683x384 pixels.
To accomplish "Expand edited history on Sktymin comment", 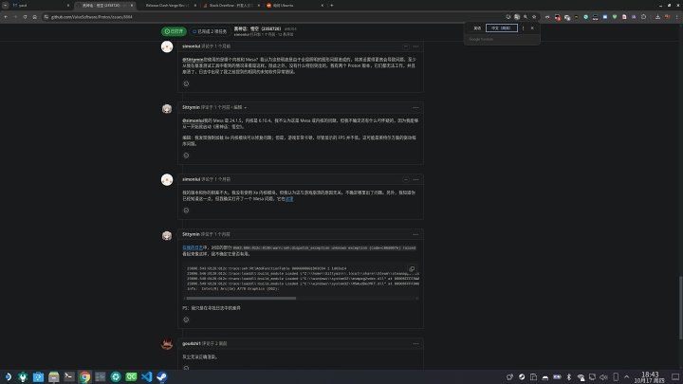I will pyautogui.click(x=240, y=107).
